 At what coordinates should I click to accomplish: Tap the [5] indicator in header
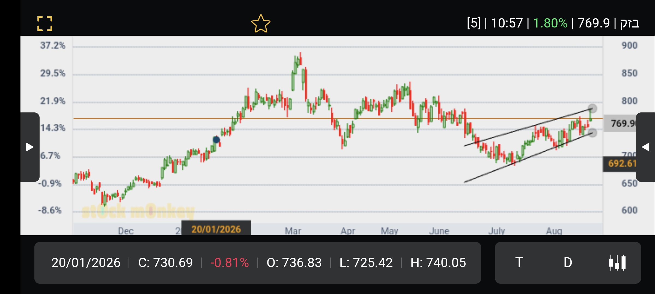point(474,23)
